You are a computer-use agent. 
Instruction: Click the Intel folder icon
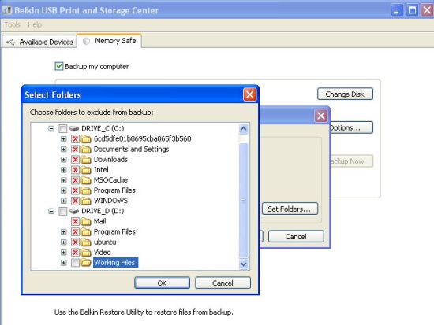[x=86, y=170]
